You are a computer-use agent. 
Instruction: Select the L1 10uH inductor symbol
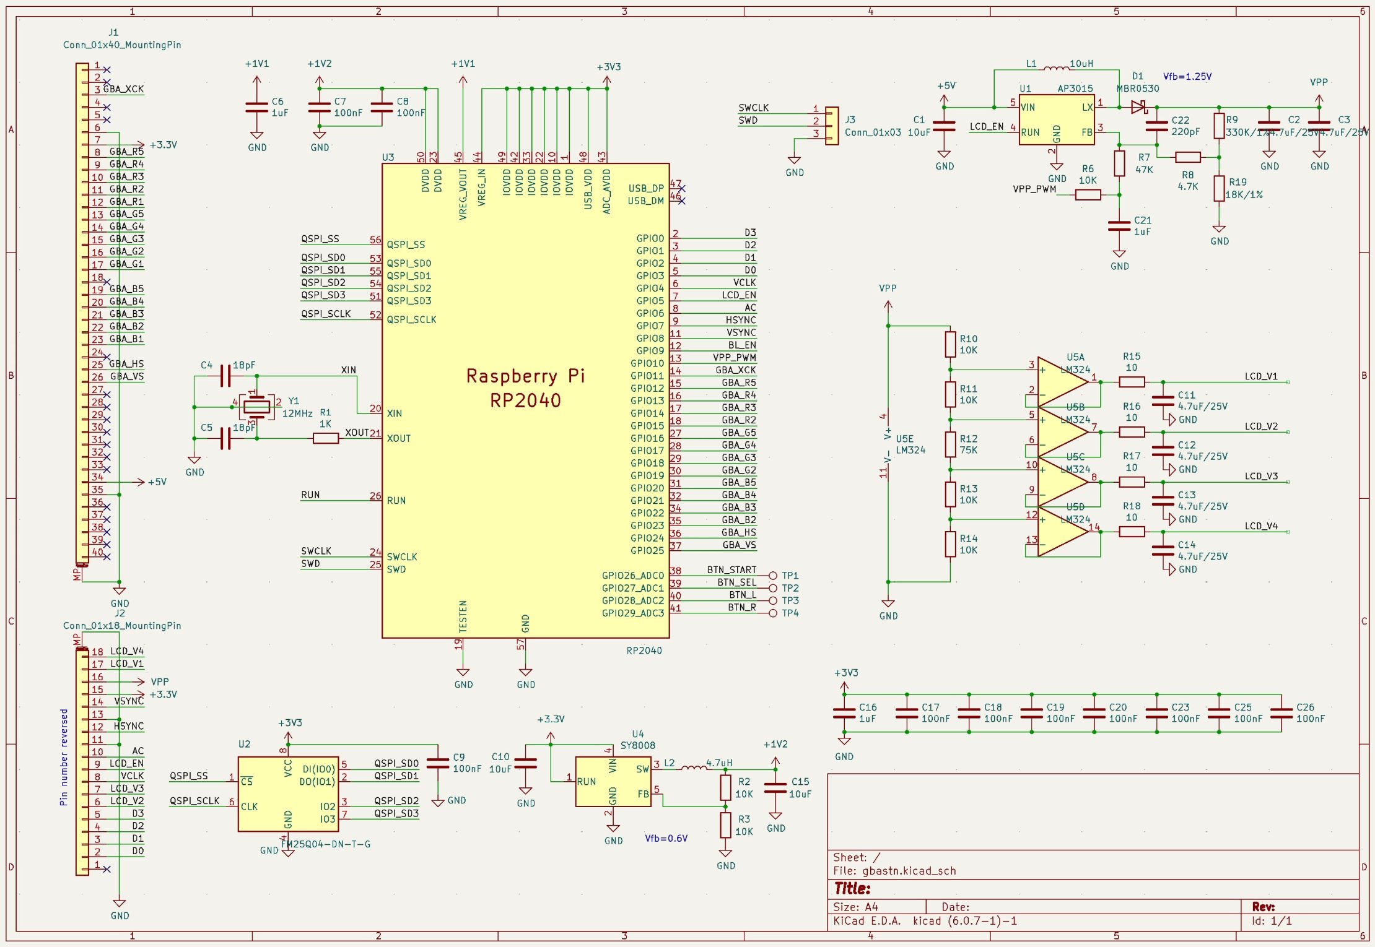[x=1056, y=68]
